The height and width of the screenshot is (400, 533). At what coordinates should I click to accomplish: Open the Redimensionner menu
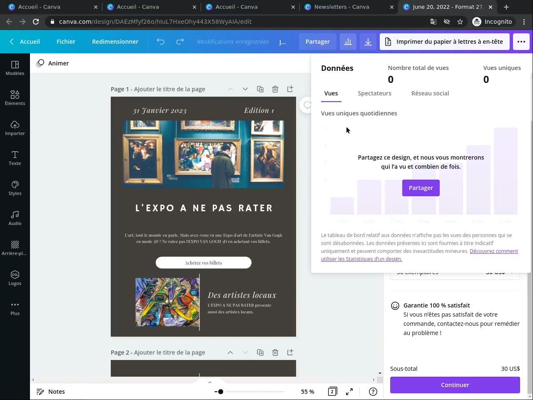point(115,42)
